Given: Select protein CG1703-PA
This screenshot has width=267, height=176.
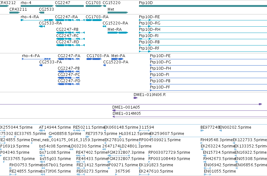Looking at the screenshot, I should [x=94, y=59].
